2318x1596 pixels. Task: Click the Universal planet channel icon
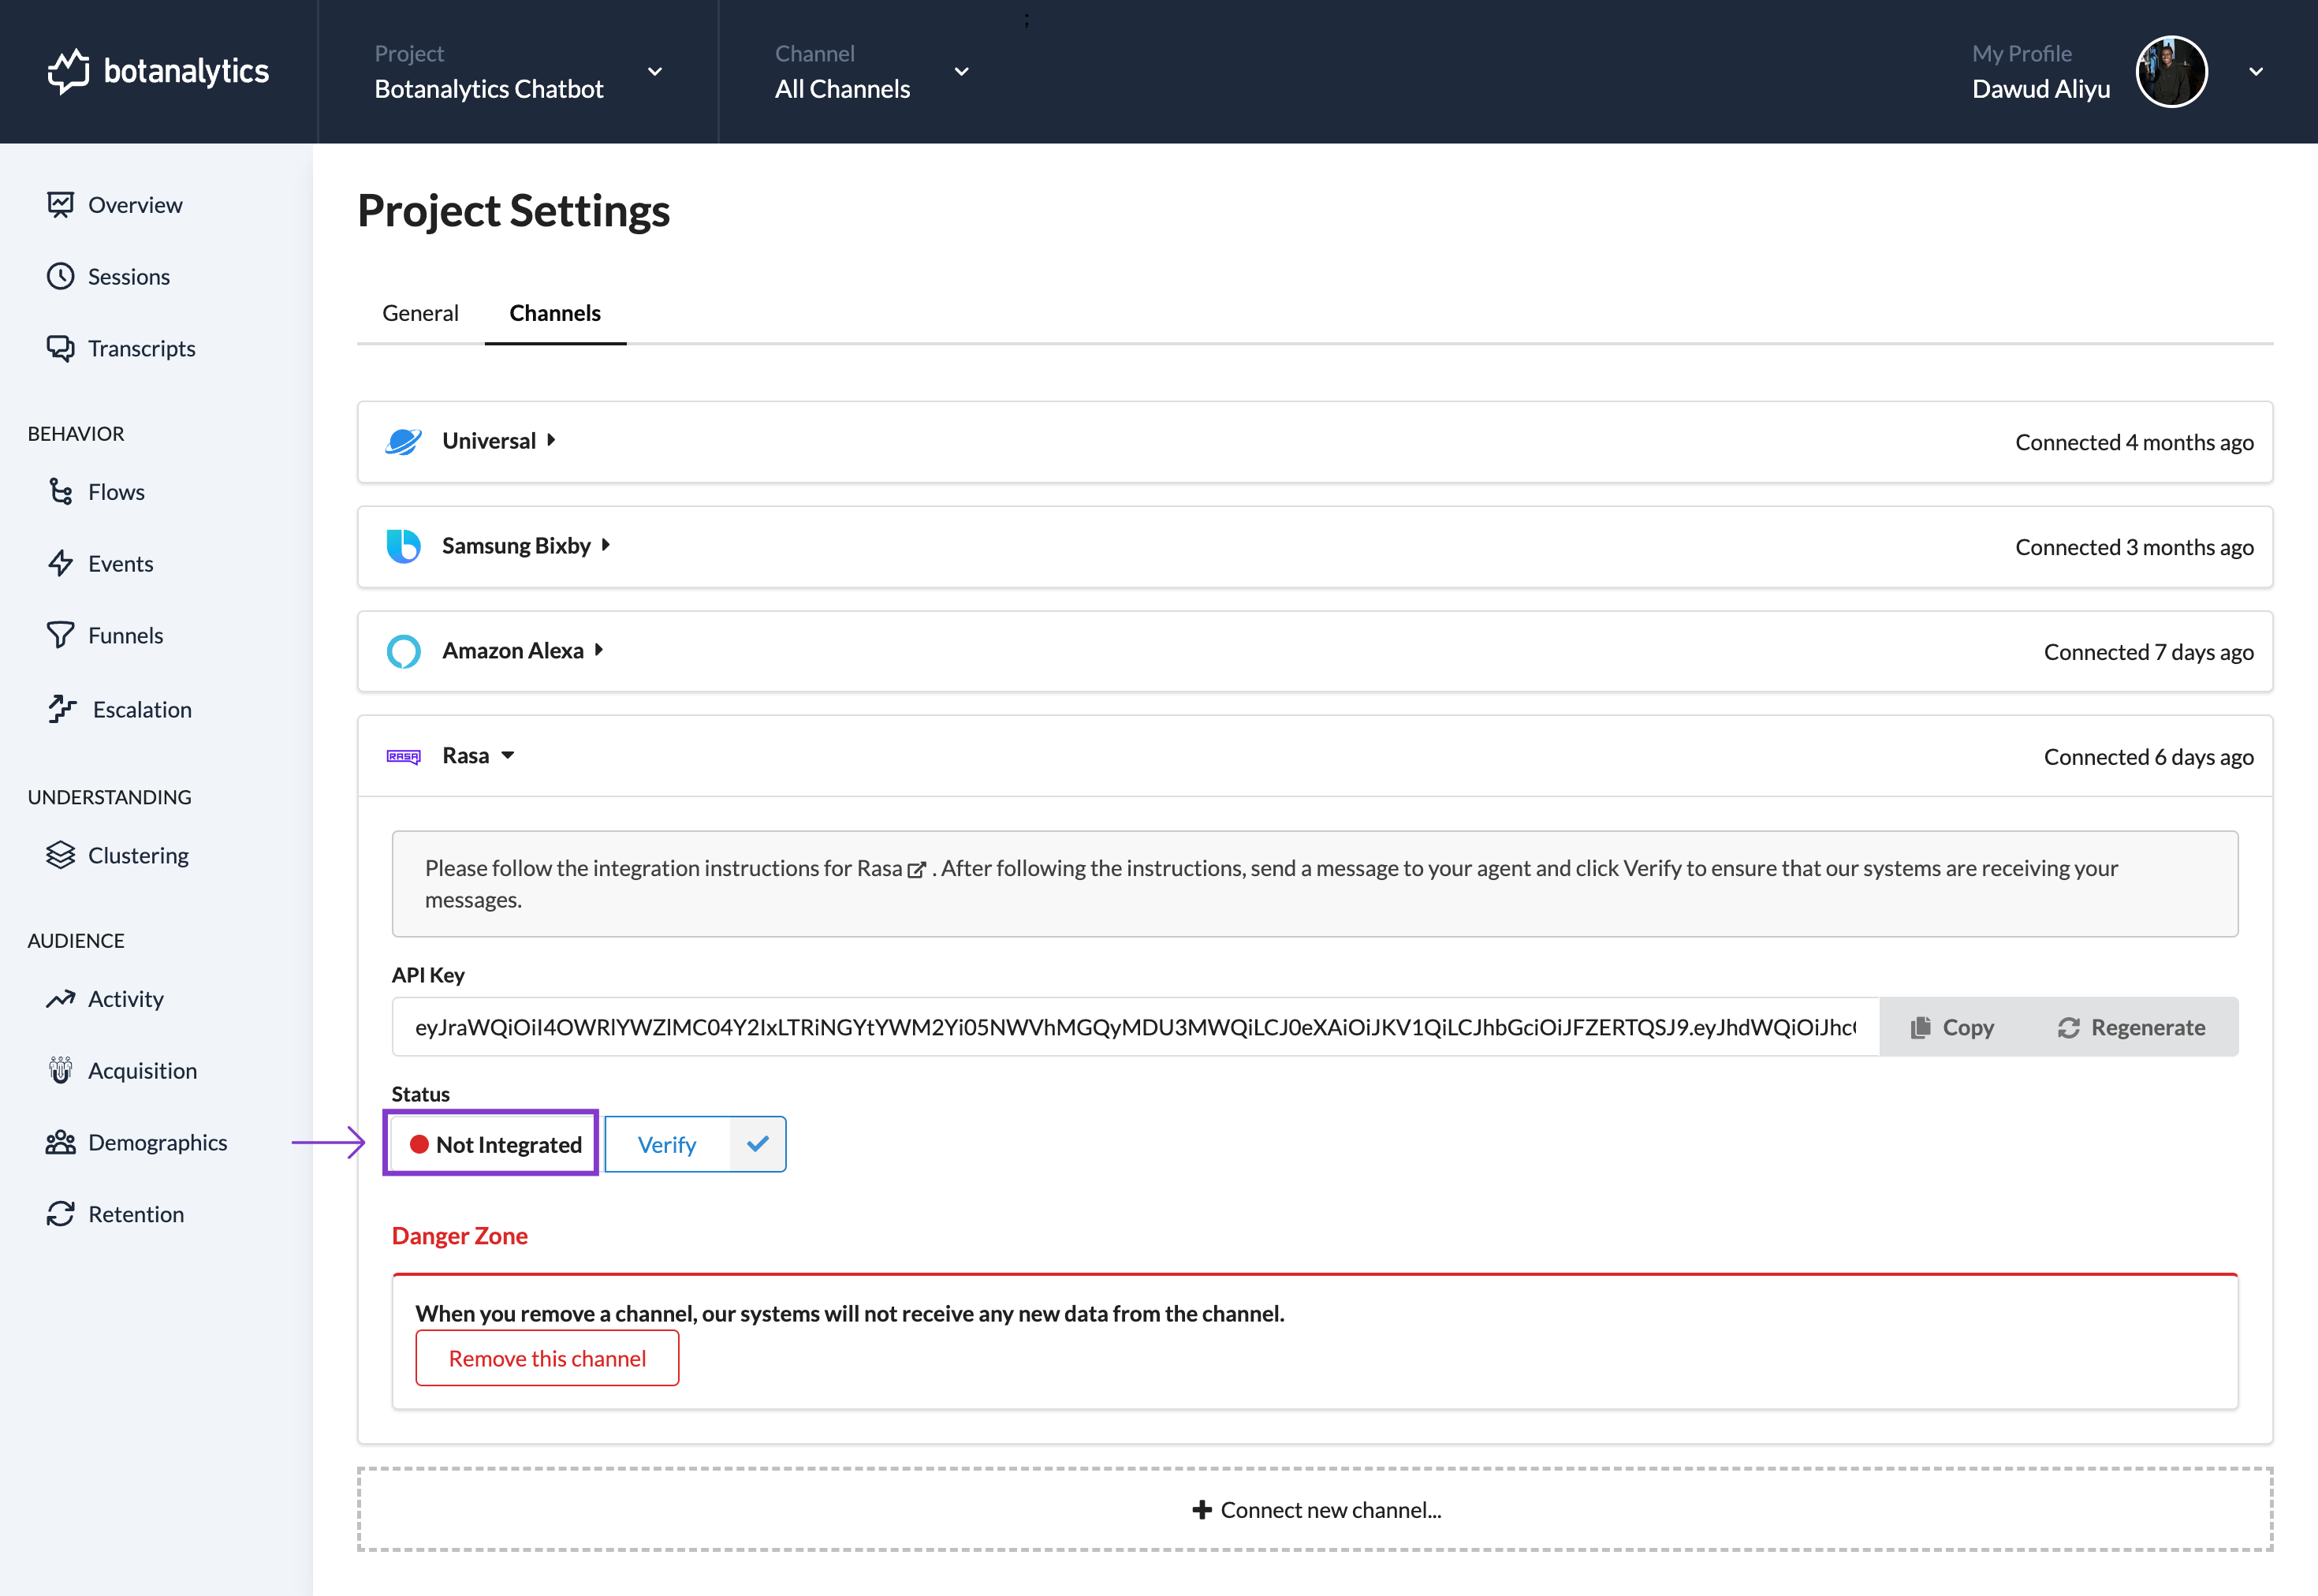(404, 441)
